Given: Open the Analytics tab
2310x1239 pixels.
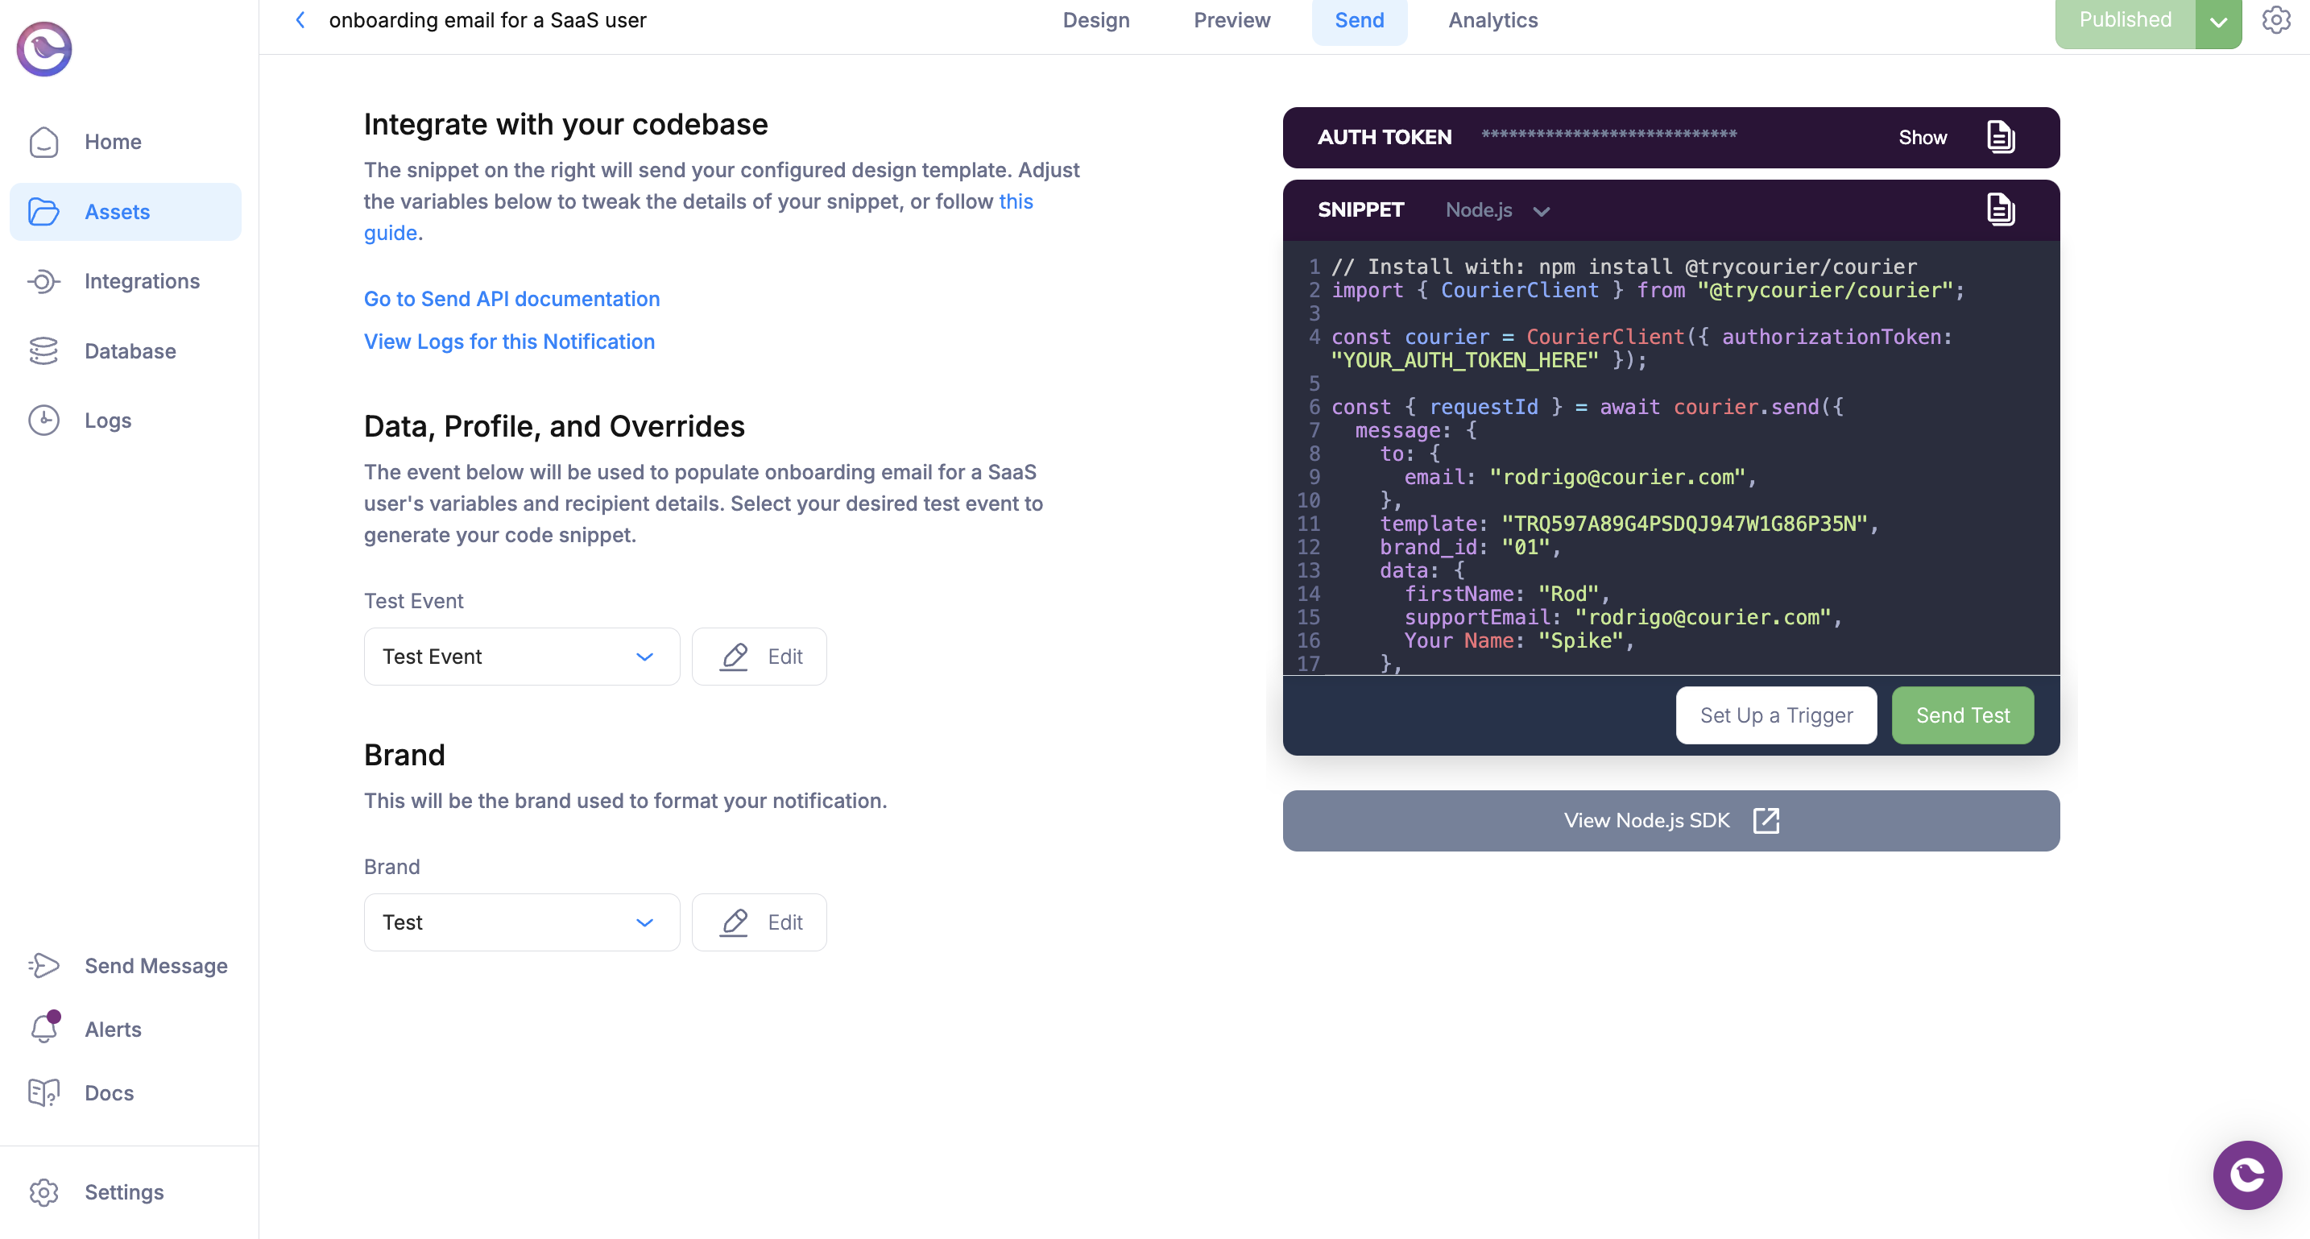Looking at the screenshot, I should [x=1492, y=20].
